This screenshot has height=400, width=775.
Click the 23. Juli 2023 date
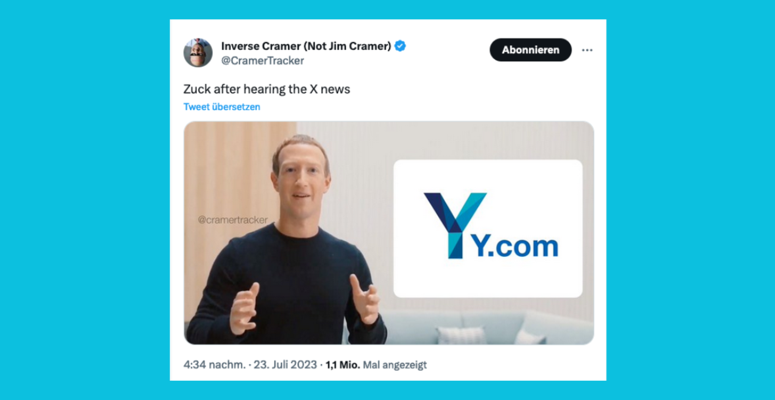[285, 365]
